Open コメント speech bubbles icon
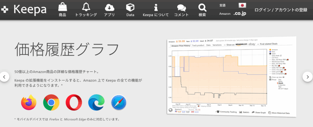 [x=181, y=7]
